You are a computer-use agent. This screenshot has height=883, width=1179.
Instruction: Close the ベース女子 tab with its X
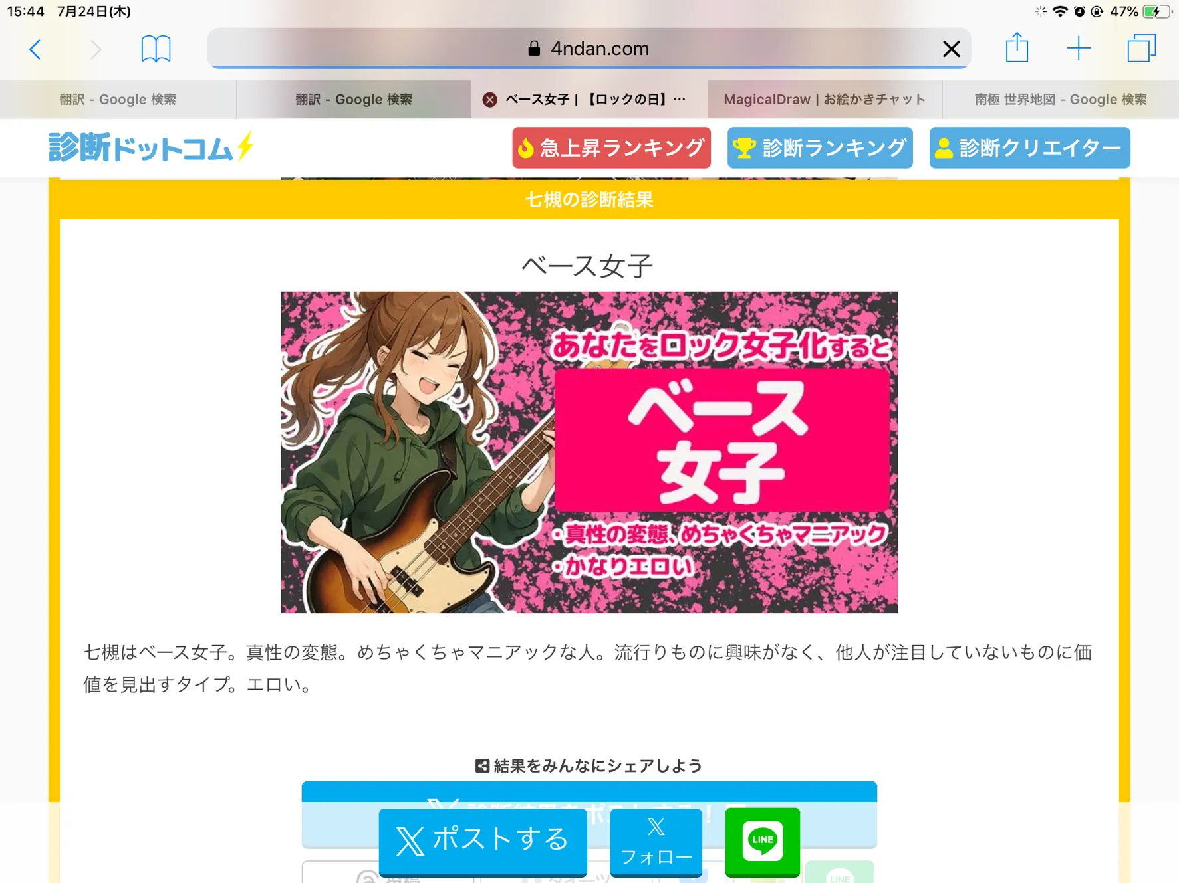point(490,100)
